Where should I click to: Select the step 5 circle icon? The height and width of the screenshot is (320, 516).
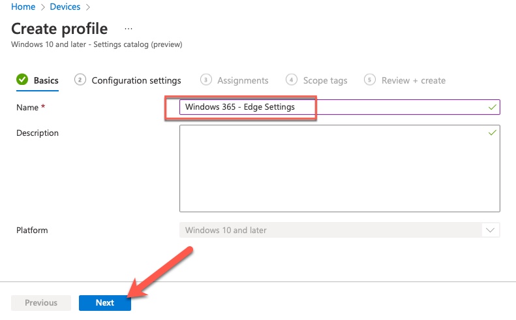[370, 80]
